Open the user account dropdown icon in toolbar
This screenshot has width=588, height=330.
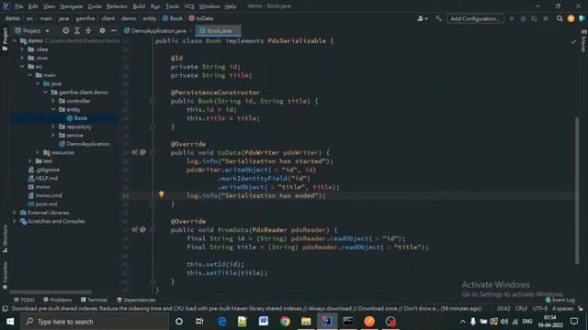coord(423,18)
